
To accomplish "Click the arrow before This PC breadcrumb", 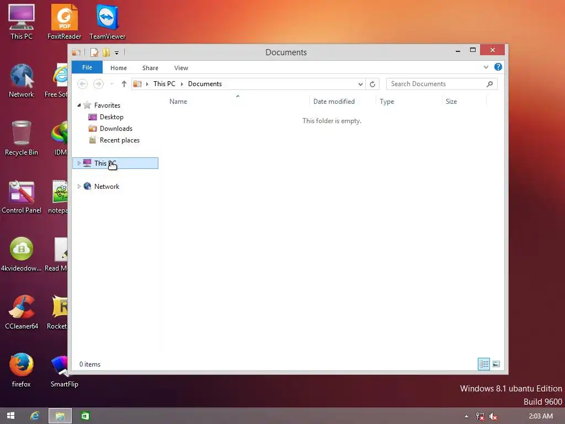I will (x=147, y=84).
